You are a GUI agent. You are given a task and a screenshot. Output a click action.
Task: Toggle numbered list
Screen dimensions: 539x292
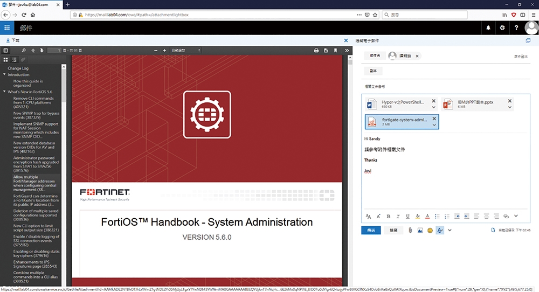(x=447, y=217)
